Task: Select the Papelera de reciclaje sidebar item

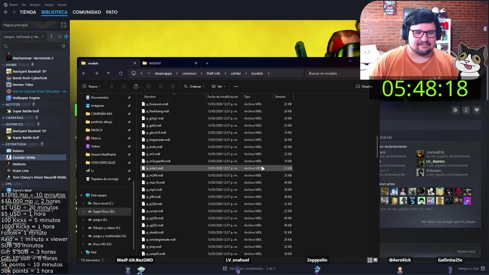Action: click(104, 179)
